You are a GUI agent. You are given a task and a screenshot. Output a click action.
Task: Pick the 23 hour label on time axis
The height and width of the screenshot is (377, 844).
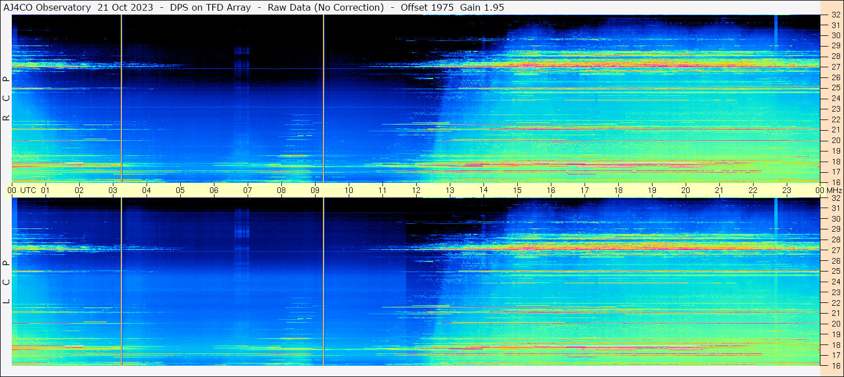787,190
